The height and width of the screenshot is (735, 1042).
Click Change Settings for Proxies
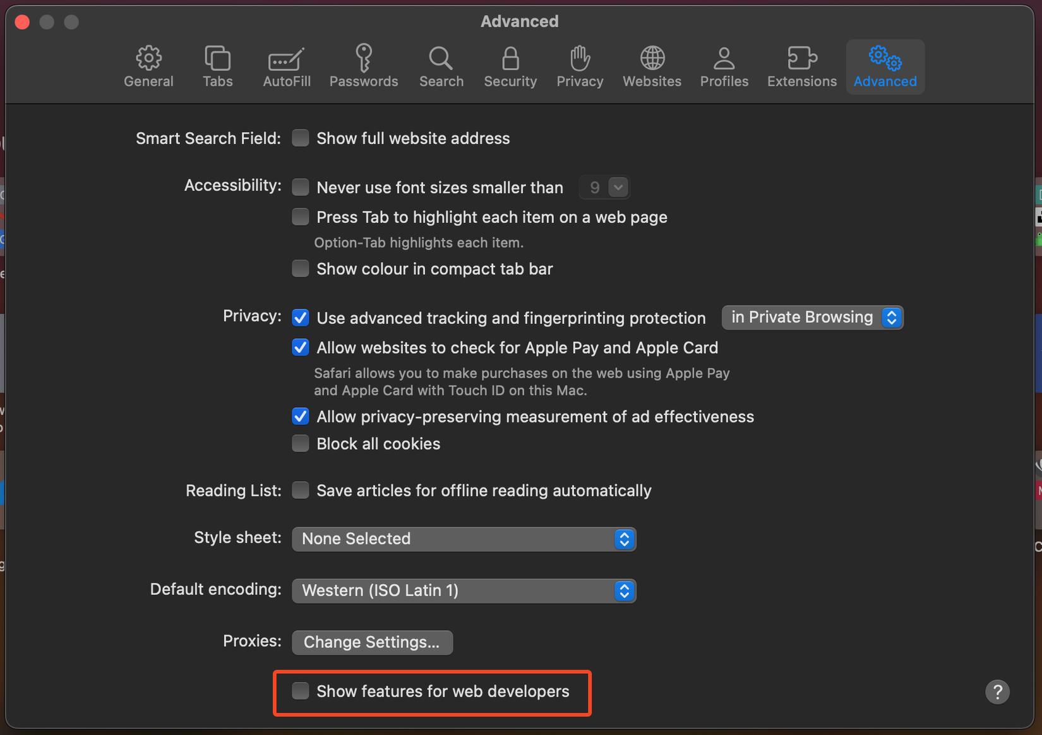pyautogui.click(x=372, y=642)
